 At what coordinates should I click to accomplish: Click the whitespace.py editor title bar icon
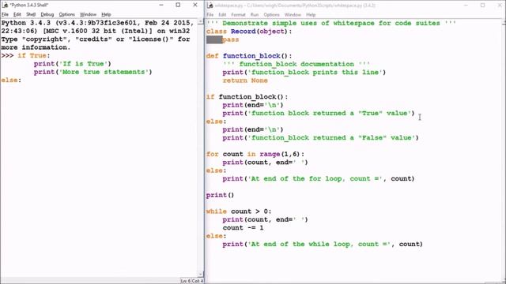(210, 6)
